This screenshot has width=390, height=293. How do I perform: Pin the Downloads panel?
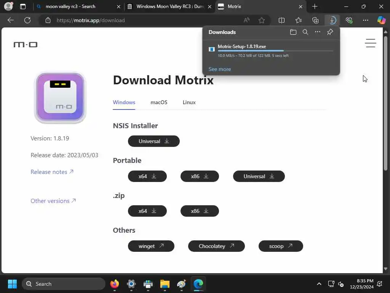tap(330, 32)
